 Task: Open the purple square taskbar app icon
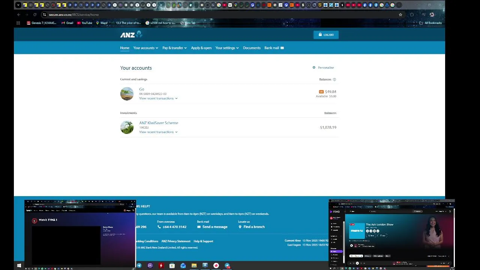pyautogui.click(x=150, y=265)
